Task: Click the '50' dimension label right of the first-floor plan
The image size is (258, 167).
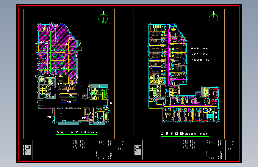Action: tap(111, 103)
